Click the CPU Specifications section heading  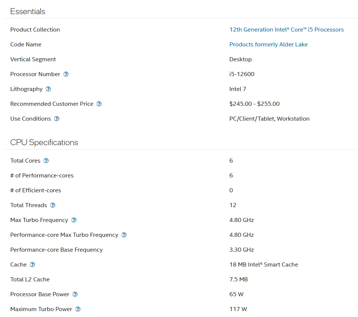(44, 143)
